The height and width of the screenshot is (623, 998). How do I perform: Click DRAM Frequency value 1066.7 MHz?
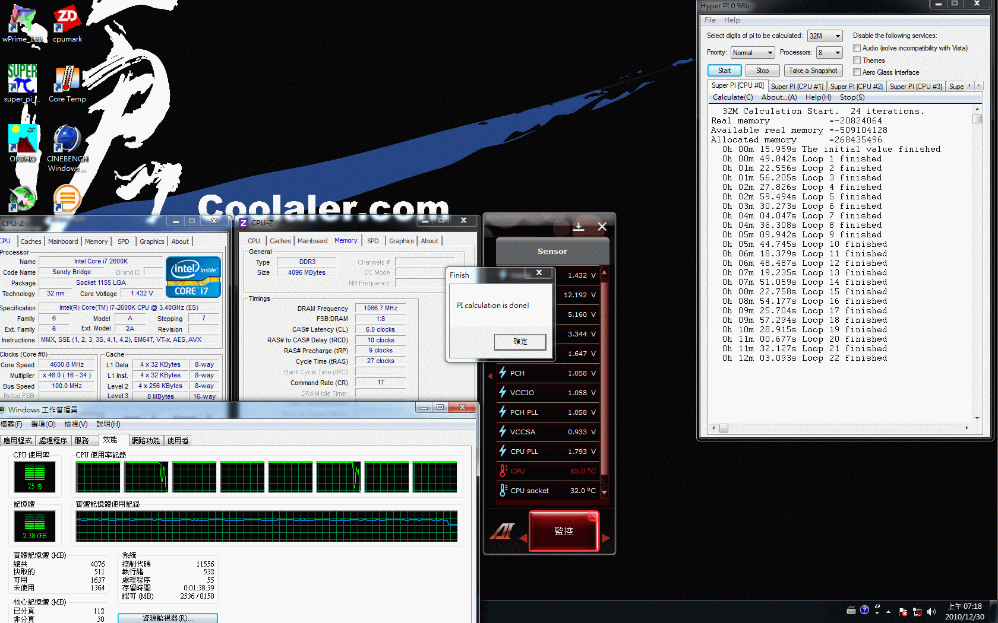pyautogui.click(x=380, y=308)
